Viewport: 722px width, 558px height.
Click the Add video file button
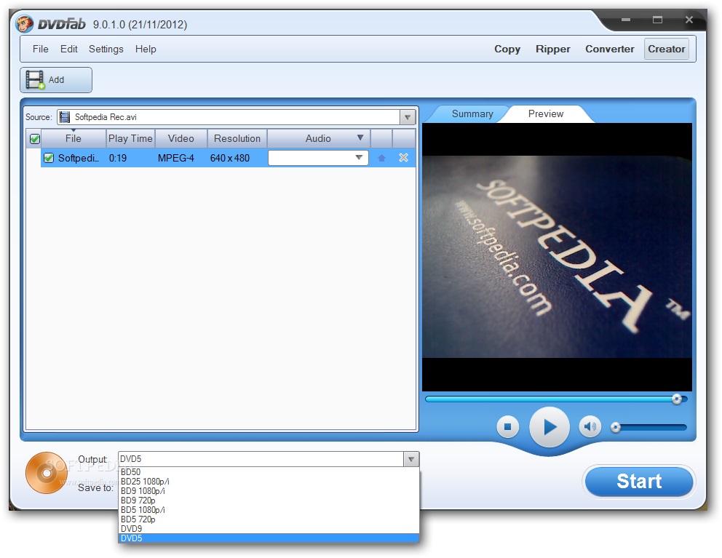(56, 80)
